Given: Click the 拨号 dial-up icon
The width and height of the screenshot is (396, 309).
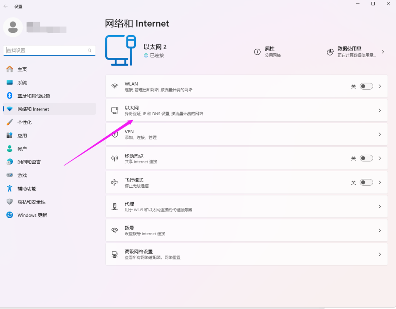Looking at the screenshot, I should click(115, 231).
